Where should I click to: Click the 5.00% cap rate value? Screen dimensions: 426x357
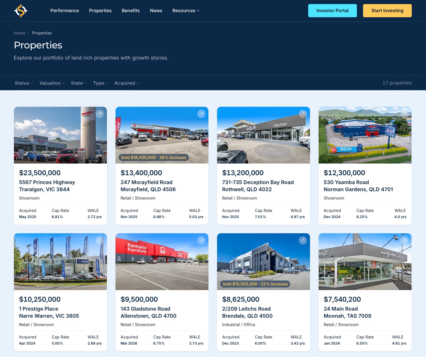coord(57,343)
